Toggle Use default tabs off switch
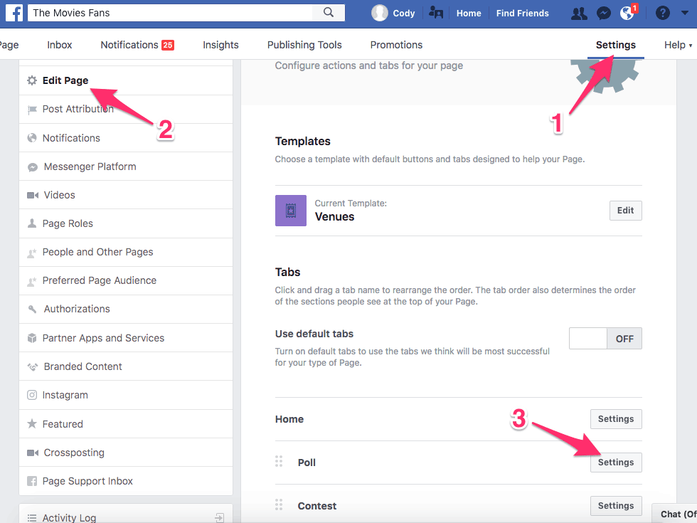The height and width of the screenshot is (523, 697). [605, 338]
